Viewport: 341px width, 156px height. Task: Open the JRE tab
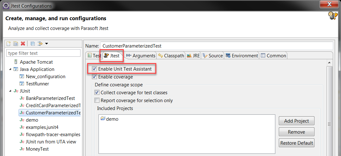[x=193, y=55]
